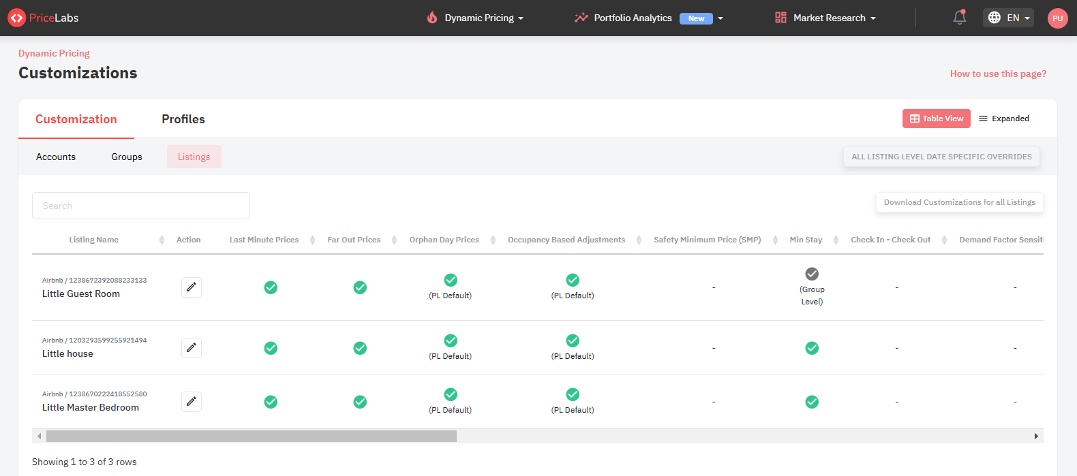Open the Dynamic Pricing dropdown menu
The height and width of the screenshot is (476, 1077).
(x=475, y=18)
